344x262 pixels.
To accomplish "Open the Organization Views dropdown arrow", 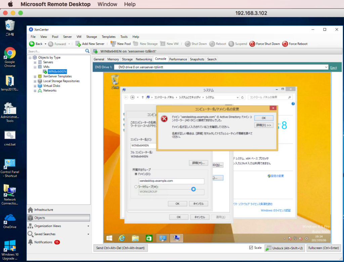I will pos(88,226).
